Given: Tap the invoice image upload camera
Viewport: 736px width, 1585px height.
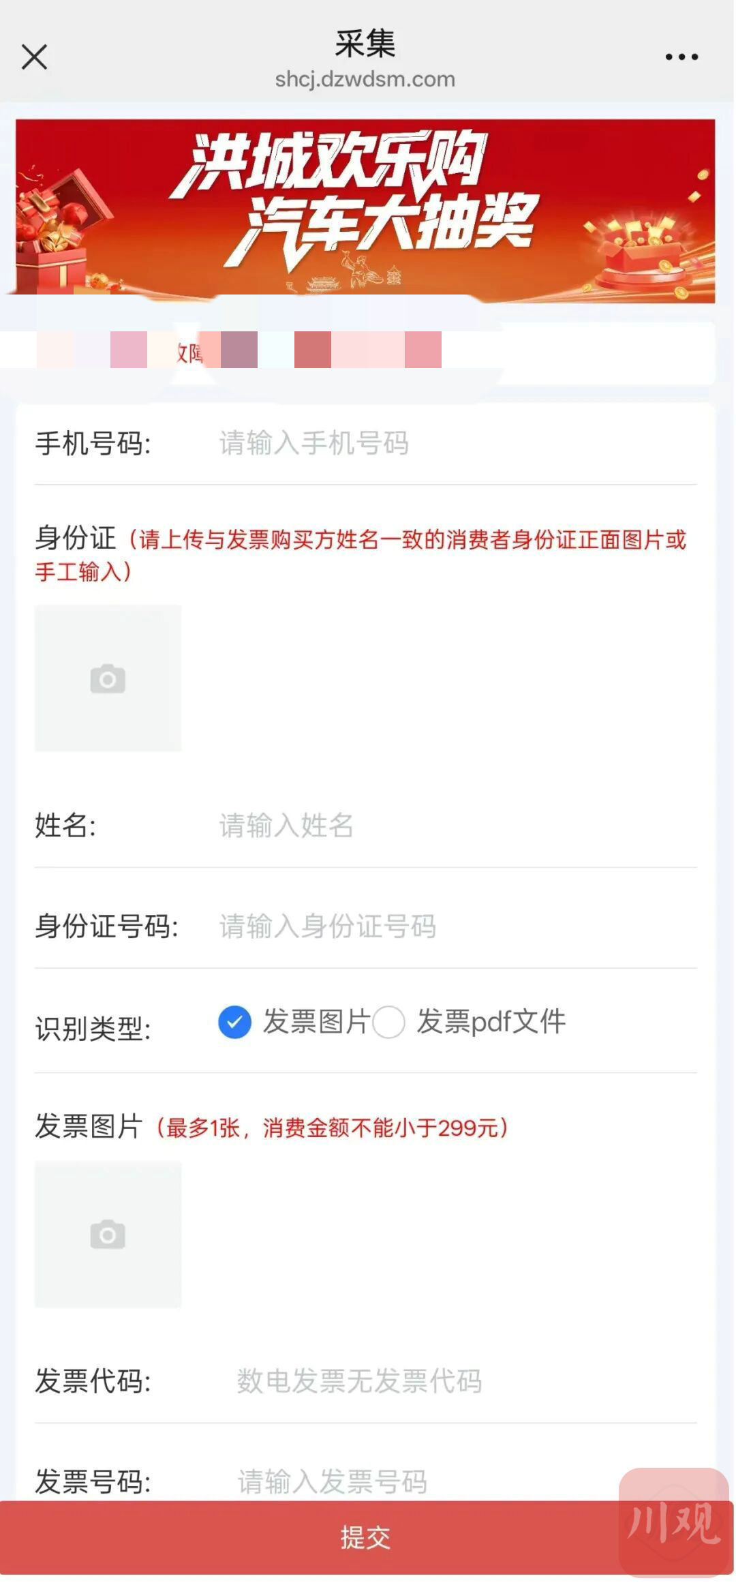Looking at the screenshot, I should point(108,1234).
